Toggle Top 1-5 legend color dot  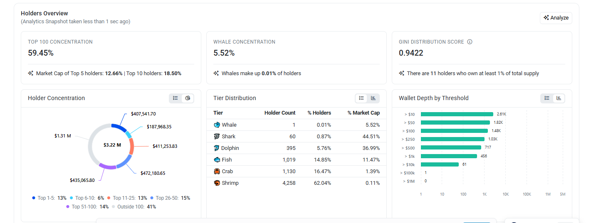tap(34, 198)
